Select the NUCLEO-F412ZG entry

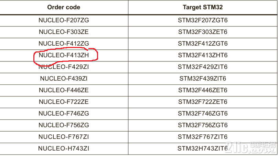click(64, 44)
